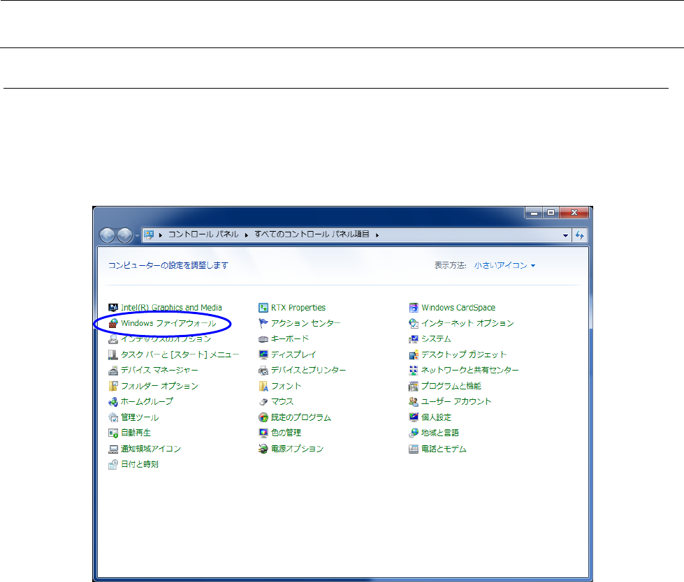Open the 通知領域アイコン icon
684x582 pixels.
coord(113,449)
